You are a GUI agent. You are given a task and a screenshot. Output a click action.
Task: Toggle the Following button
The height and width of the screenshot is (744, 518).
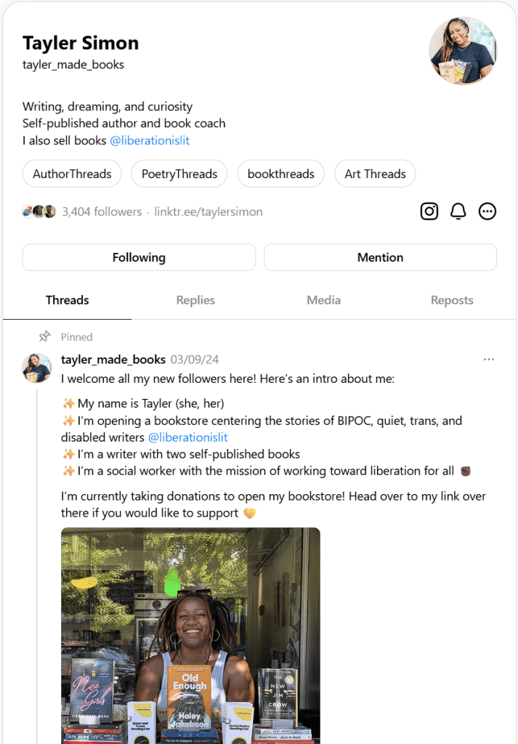pyautogui.click(x=139, y=257)
